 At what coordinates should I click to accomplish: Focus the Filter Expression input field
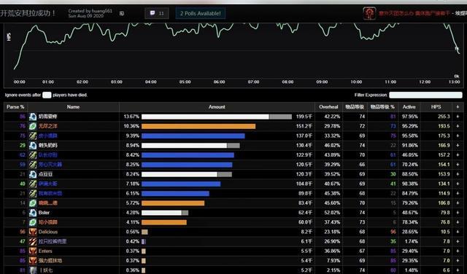click(x=425, y=95)
